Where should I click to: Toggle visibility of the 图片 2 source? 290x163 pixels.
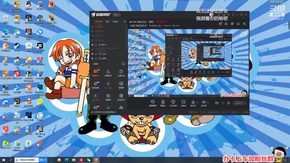92,45
